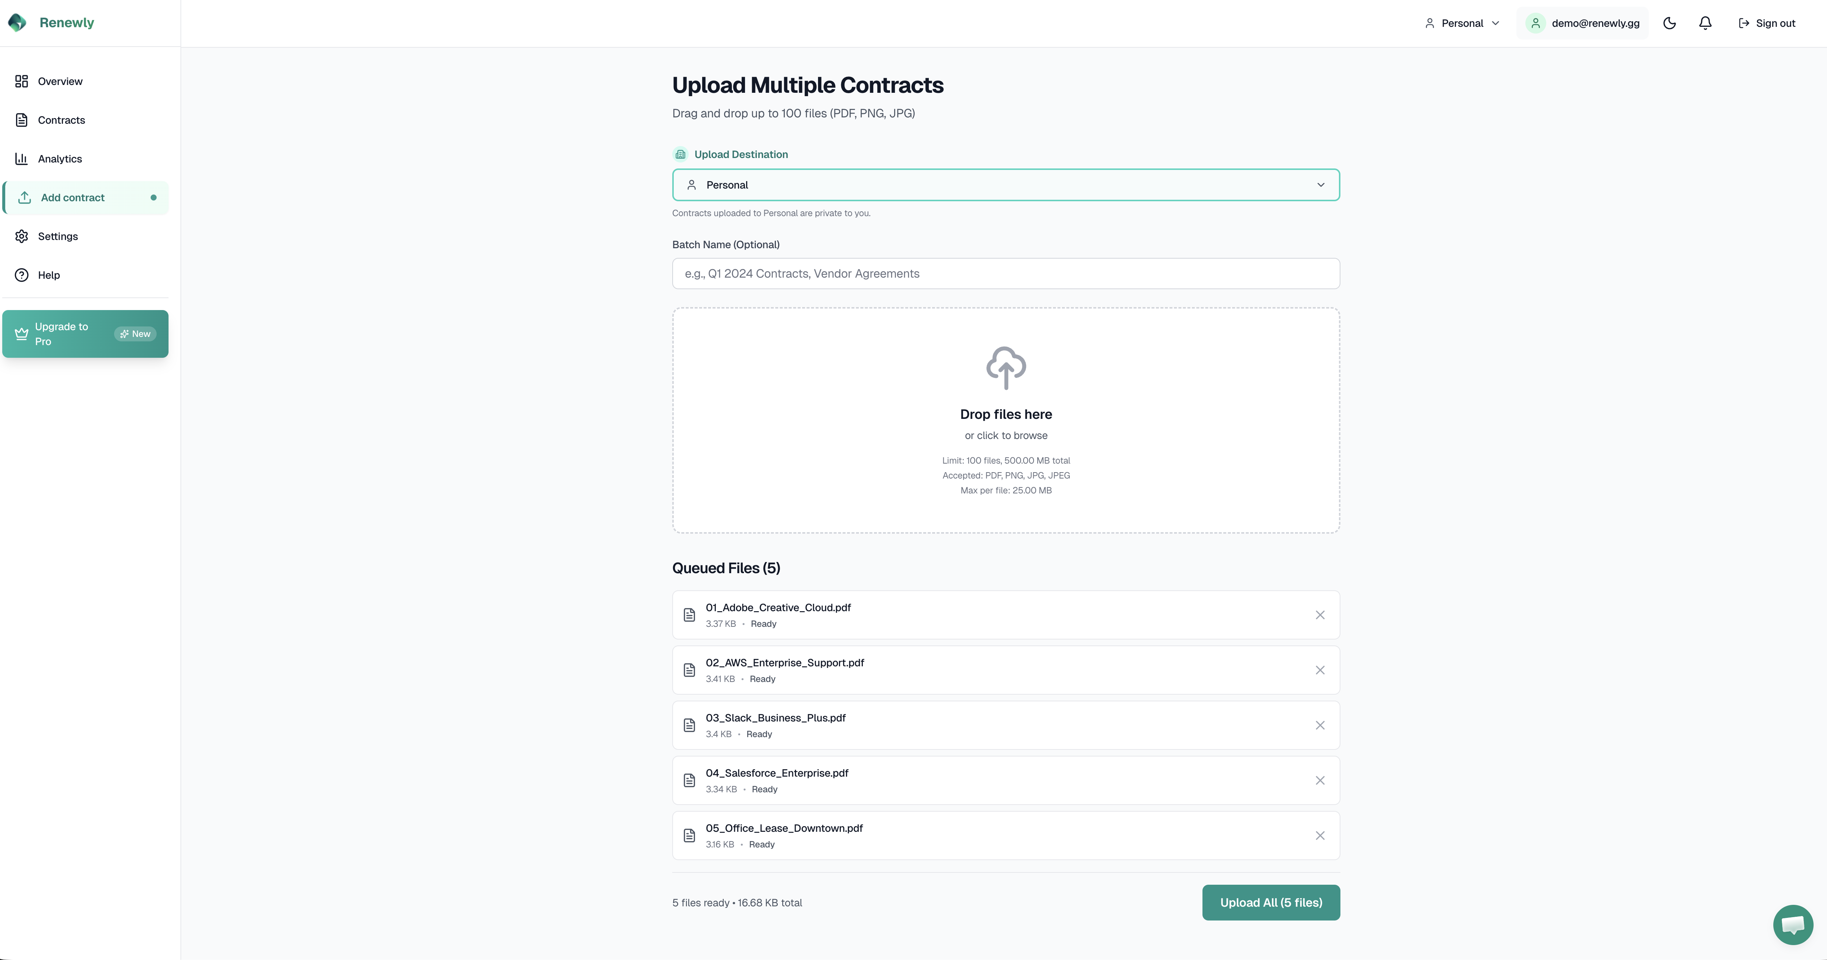
Task: Toggle dark mode with the moon icon
Action: point(1670,23)
